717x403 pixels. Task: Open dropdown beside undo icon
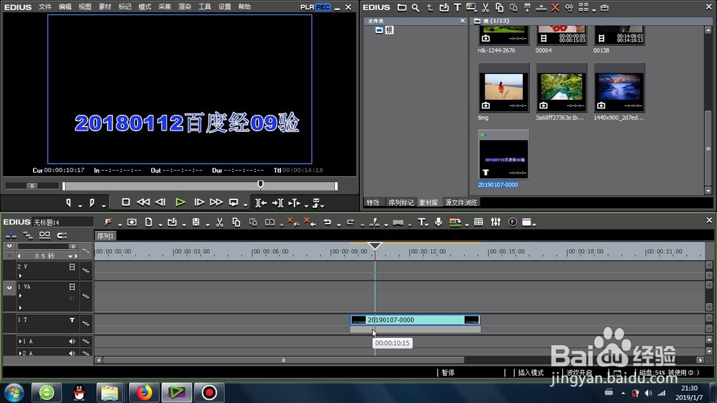[x=338, y=224]
